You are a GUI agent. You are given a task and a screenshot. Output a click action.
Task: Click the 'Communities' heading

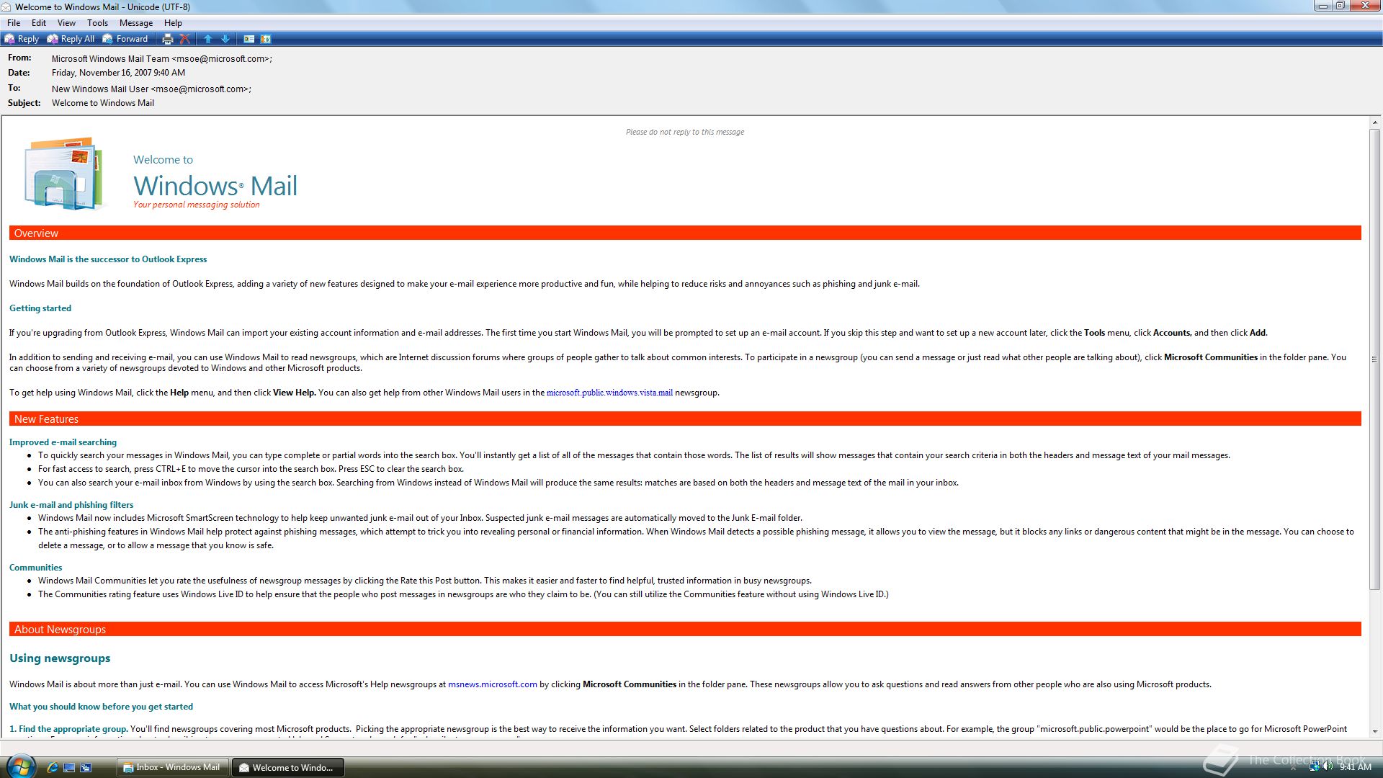(35, 568)
